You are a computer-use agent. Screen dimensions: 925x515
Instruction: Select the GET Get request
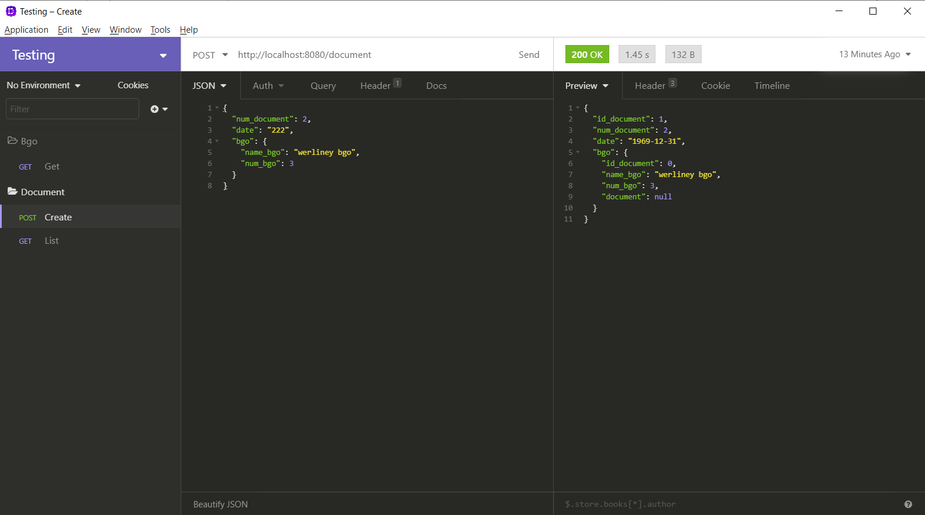(x=90, y=167)
